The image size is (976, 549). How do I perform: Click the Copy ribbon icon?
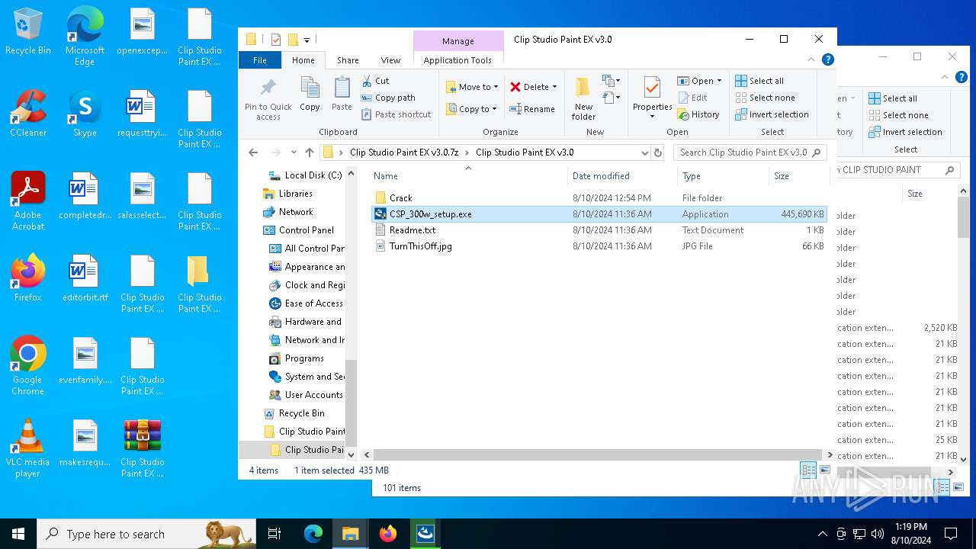pos(310,95)
